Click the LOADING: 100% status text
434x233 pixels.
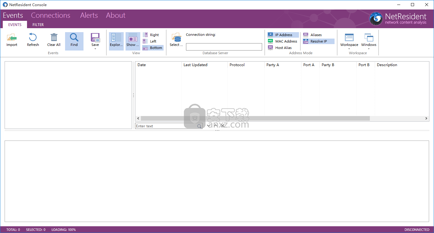click(64, 230)
